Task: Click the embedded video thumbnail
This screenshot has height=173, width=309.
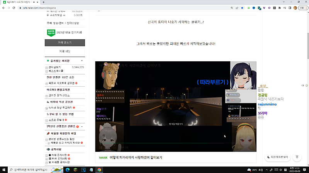Action: [176, 106]
